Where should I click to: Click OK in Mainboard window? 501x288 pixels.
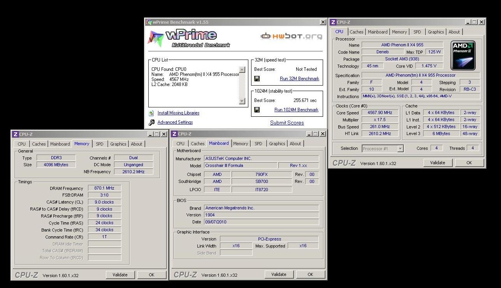click(x=310, y=274)
